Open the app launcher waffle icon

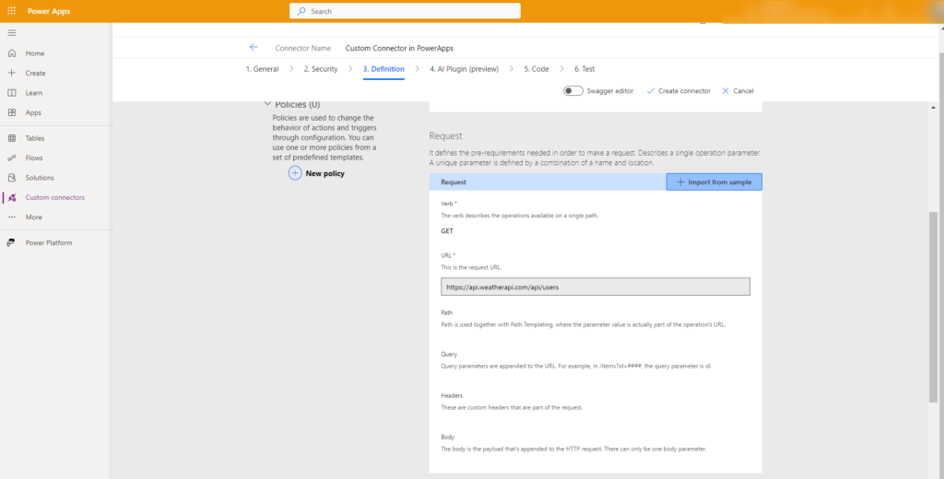click(11, 11)
